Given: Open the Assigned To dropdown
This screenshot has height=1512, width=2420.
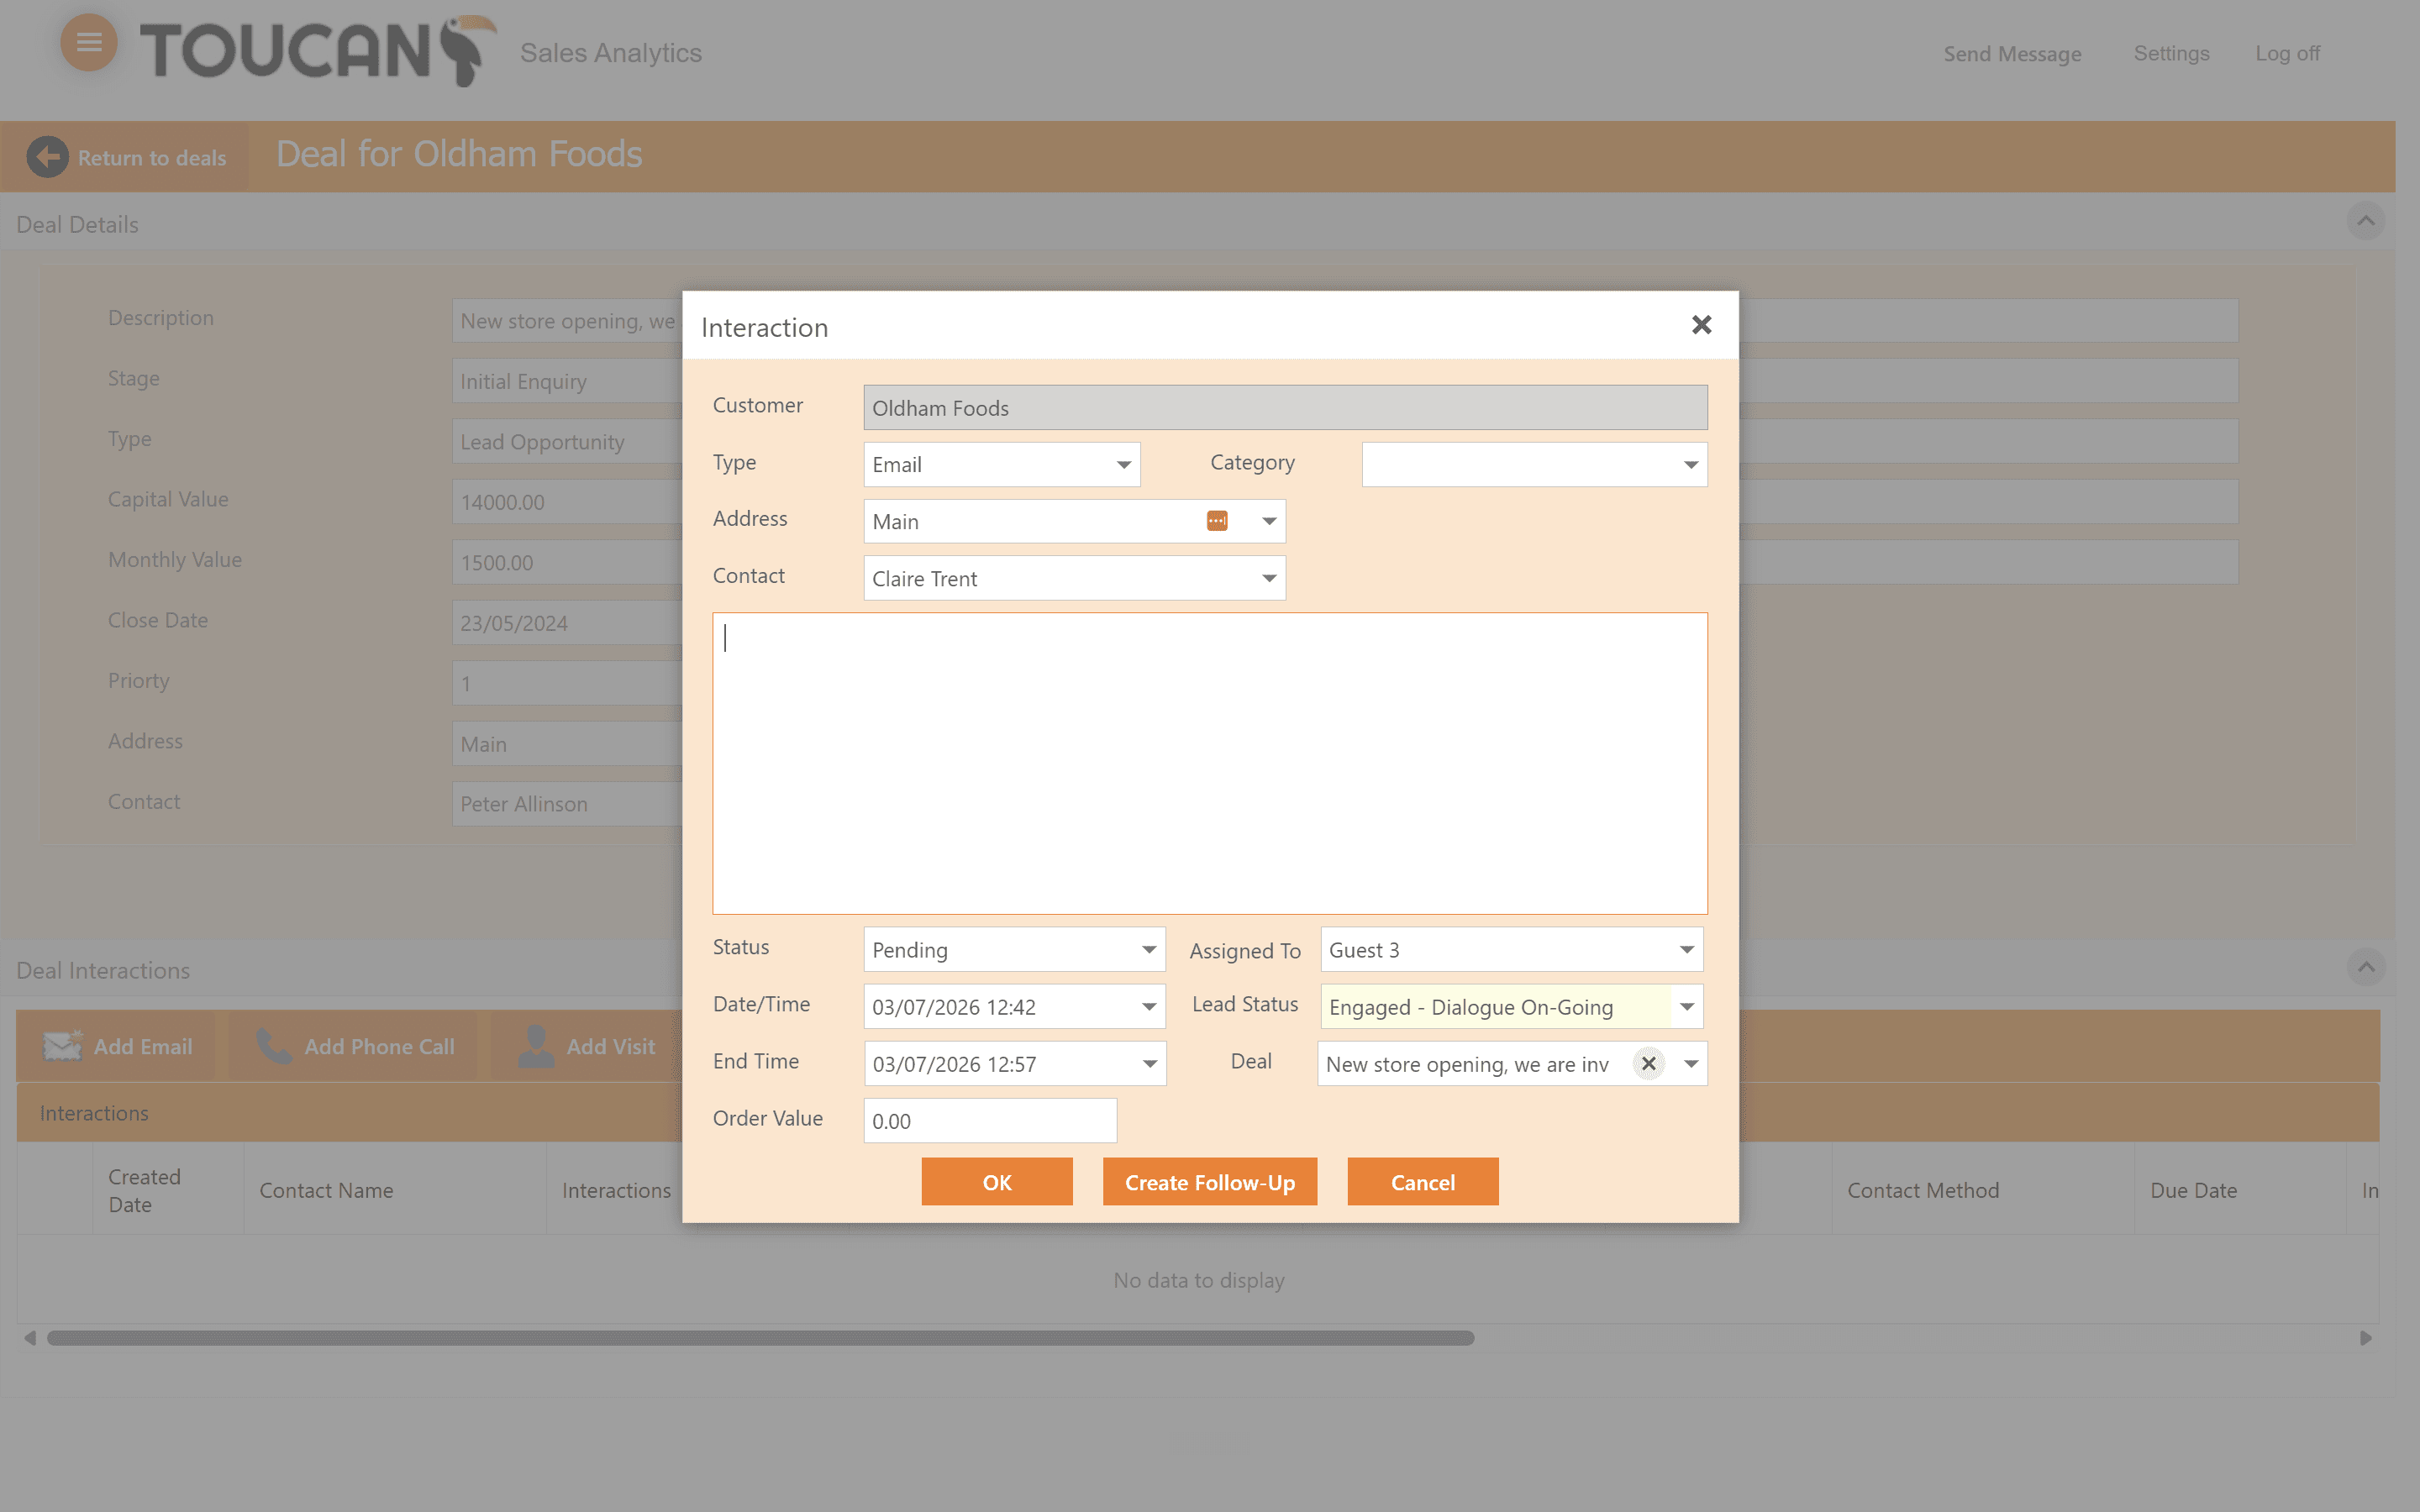Looking at the screenshot, I should [x=1686, y=950].
